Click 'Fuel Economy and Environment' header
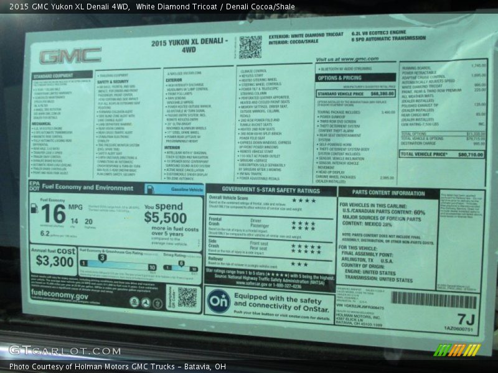Screen dimensions: 498x373 click(x=88, y=187)
